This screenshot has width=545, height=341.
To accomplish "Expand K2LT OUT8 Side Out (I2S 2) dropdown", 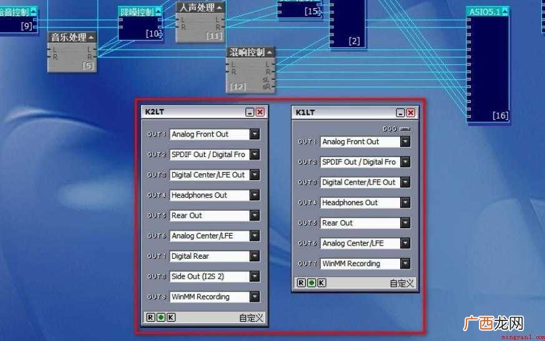I will 255,276.
